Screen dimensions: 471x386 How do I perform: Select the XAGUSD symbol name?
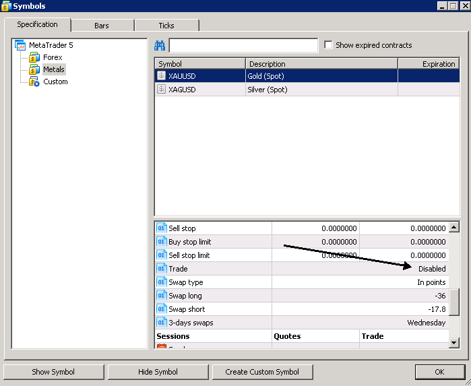point(182,90)
